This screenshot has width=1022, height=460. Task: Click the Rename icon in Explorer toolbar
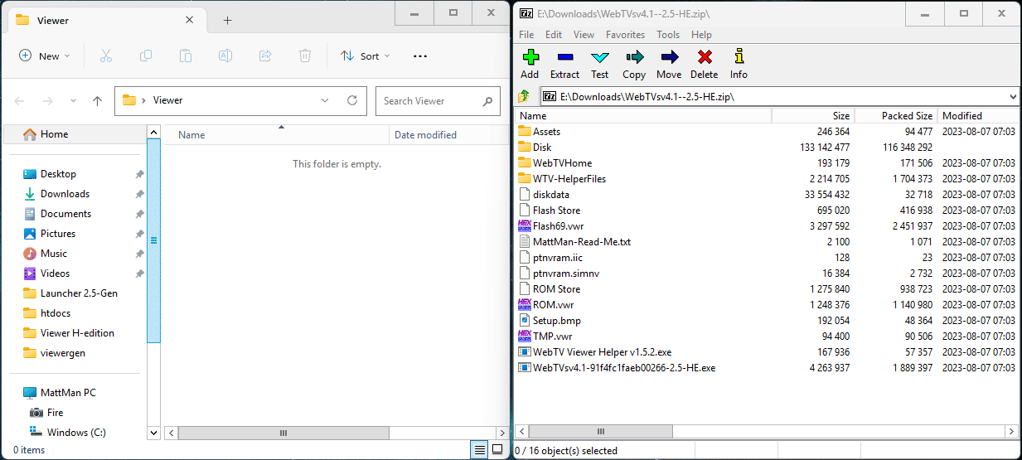(225, 56)
